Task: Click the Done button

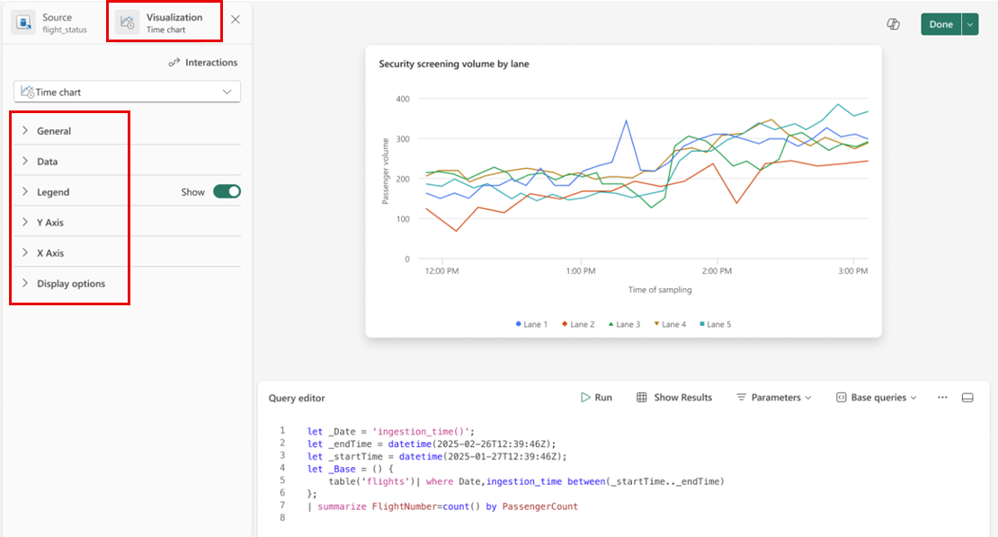Action: pos(940,24)
